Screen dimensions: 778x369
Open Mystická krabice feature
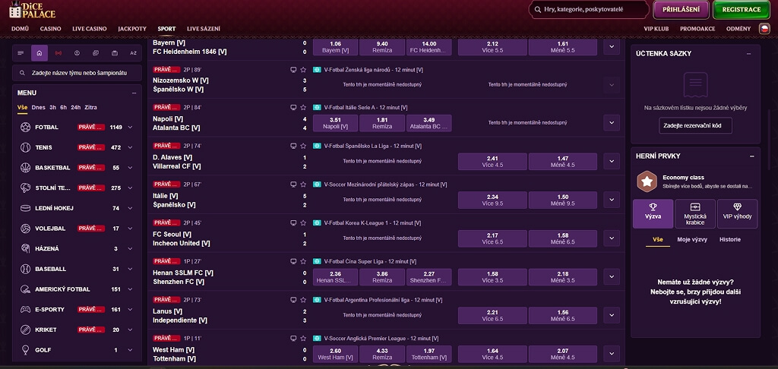pyautogui.click(x=694, y=214)
